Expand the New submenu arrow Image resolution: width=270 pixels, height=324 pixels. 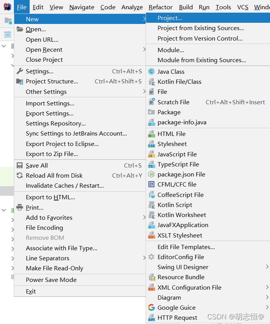click(x=144, y=19)
